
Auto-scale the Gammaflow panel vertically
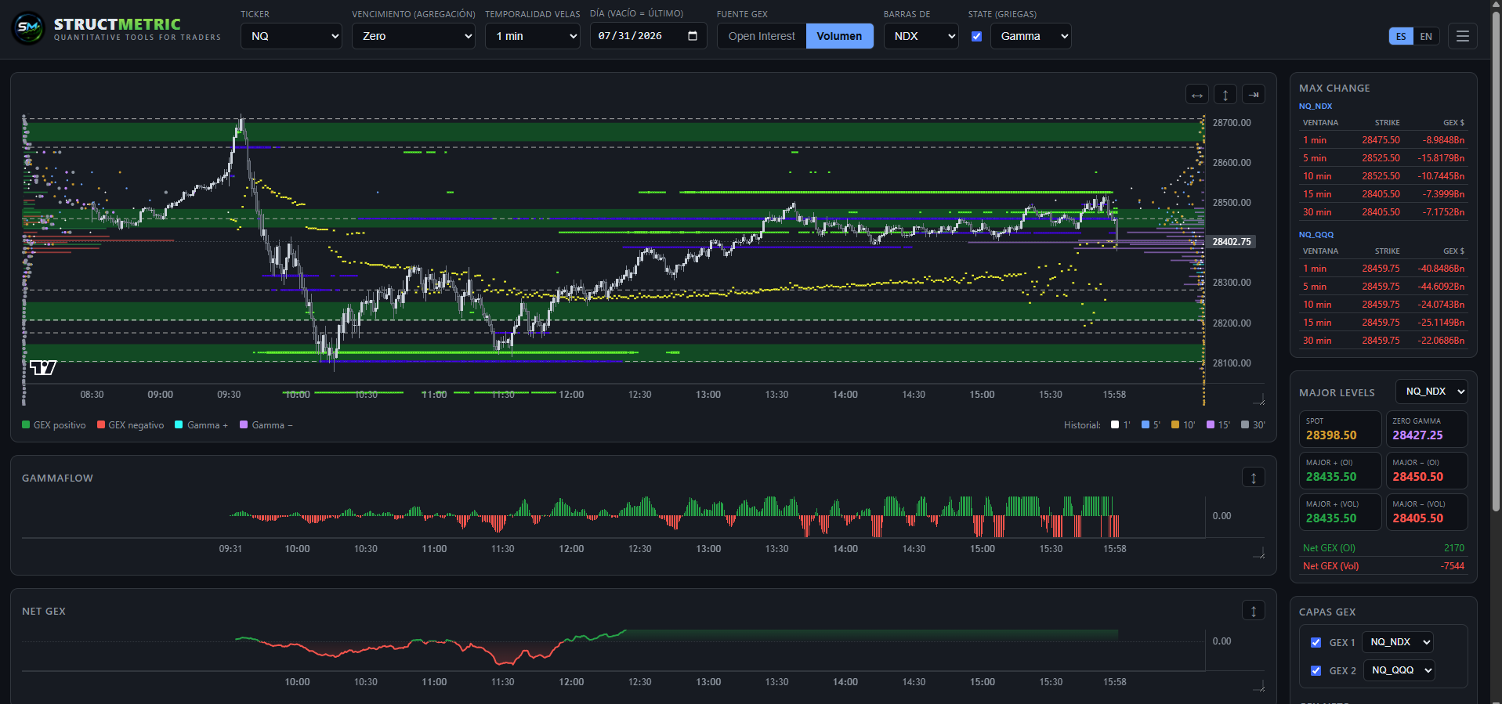click(1254, 478)
